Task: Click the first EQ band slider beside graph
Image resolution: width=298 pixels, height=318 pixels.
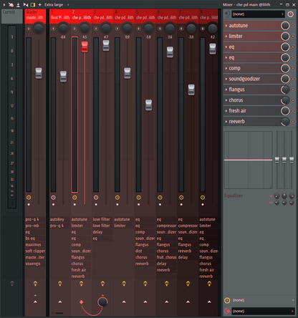Action: point(277,160)
